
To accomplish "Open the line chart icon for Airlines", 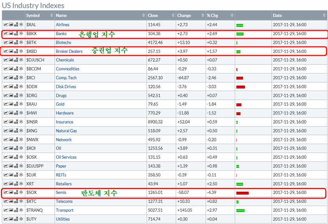I will pos(6,25).
